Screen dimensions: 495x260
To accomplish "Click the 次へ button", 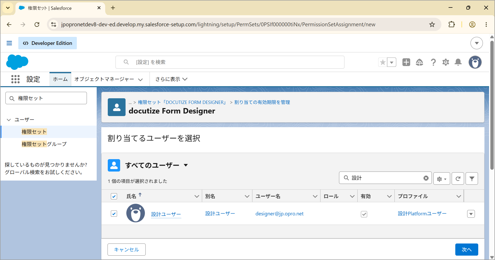I will click(x=467, y=250).
